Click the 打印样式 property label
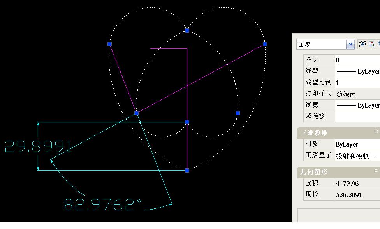The width and height of the screenshot is (380, 229). (x=318, y=93)
